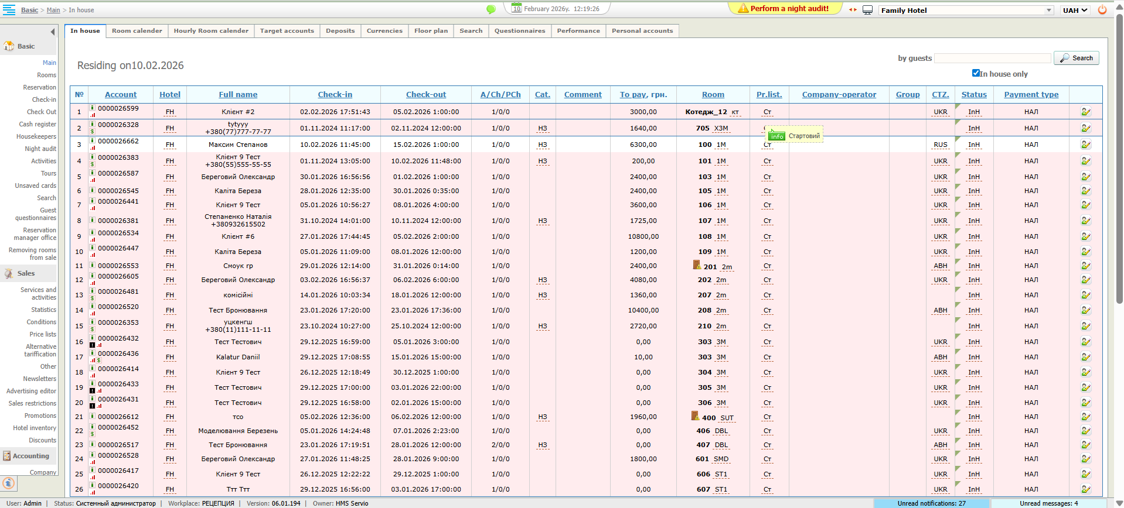Click the Search button
Screen dimensions: 1124x508
coord(1076,58)
